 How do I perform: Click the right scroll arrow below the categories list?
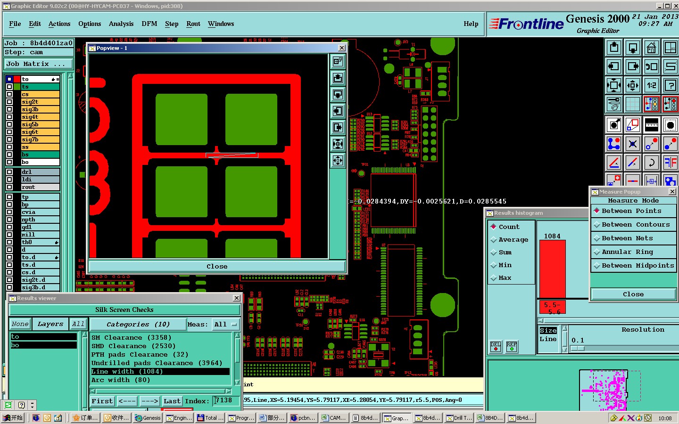click(x=228, y=391)
